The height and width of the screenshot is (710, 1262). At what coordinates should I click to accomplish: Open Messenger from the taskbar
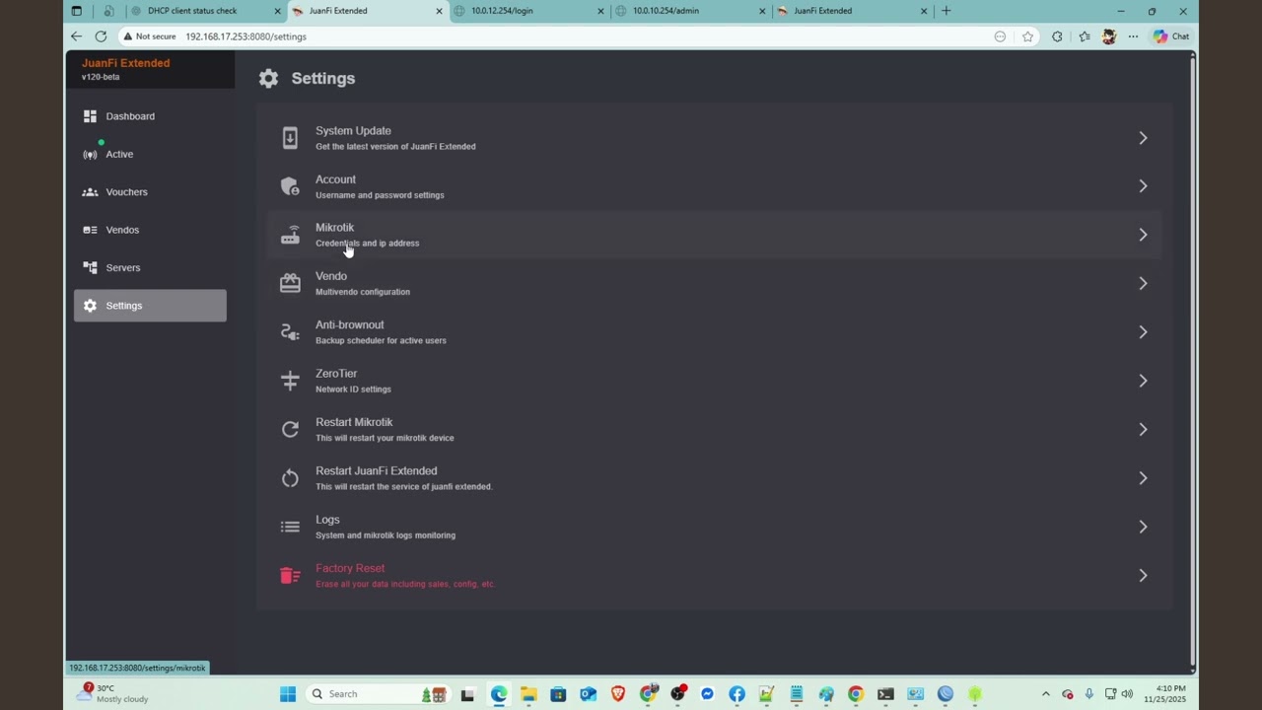point(707,694)
